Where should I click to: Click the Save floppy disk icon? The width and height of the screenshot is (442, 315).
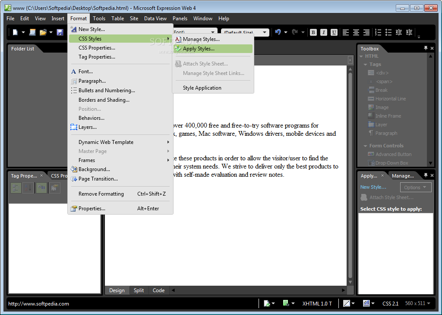[60, 32]
